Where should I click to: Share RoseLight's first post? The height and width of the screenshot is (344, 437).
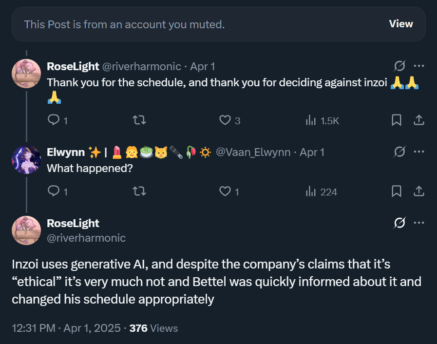pyautogui.click(x=418, y=120)
